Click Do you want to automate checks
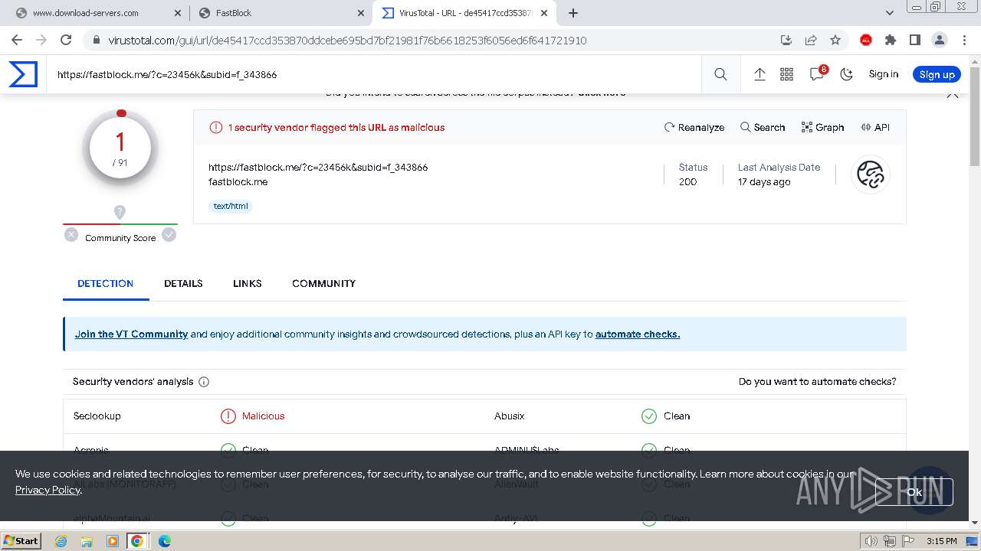Viewport: 981px width, 551px height. coord(817,382)
